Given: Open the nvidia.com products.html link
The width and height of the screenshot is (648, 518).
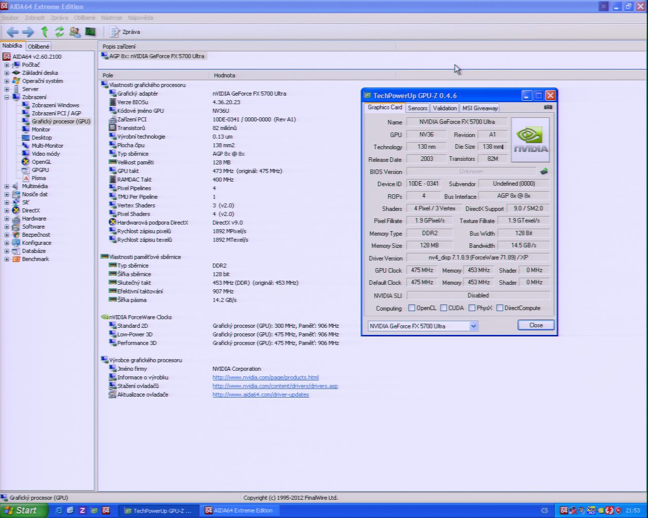Looking at the screenshot, I should (265, 377).
